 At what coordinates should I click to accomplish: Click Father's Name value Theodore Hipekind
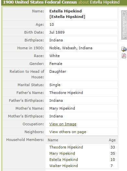click(x=66, y=93)
